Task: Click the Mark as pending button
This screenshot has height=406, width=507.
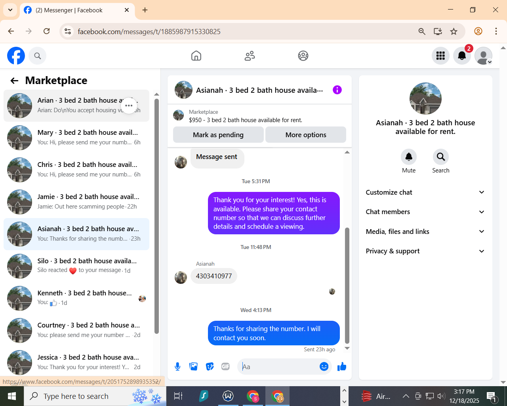Action: (x=218, y=135)
